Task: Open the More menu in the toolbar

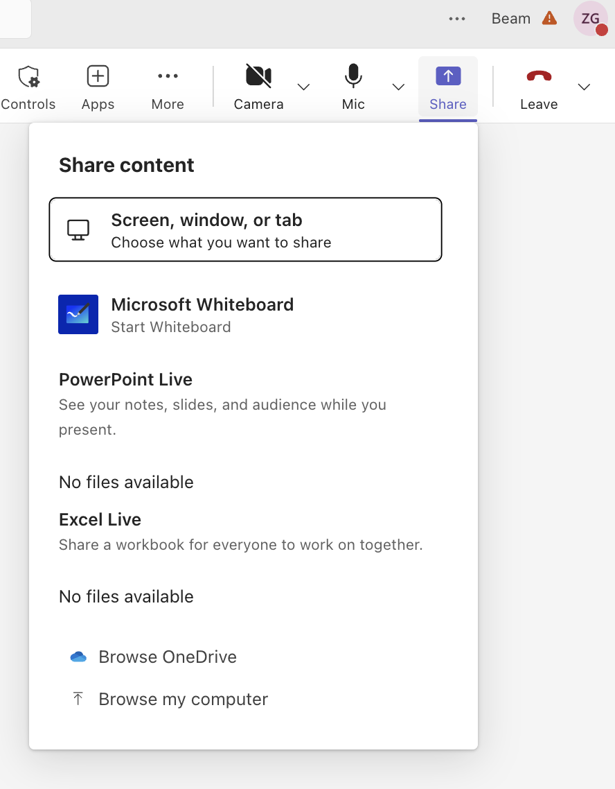Action: 167,85
